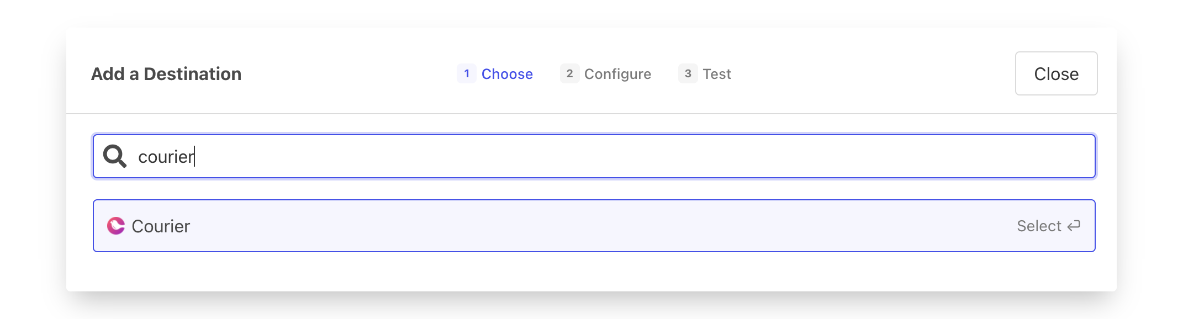Click the divider line under the header
Screen dimensions: 1183x319
pos(591,114)
